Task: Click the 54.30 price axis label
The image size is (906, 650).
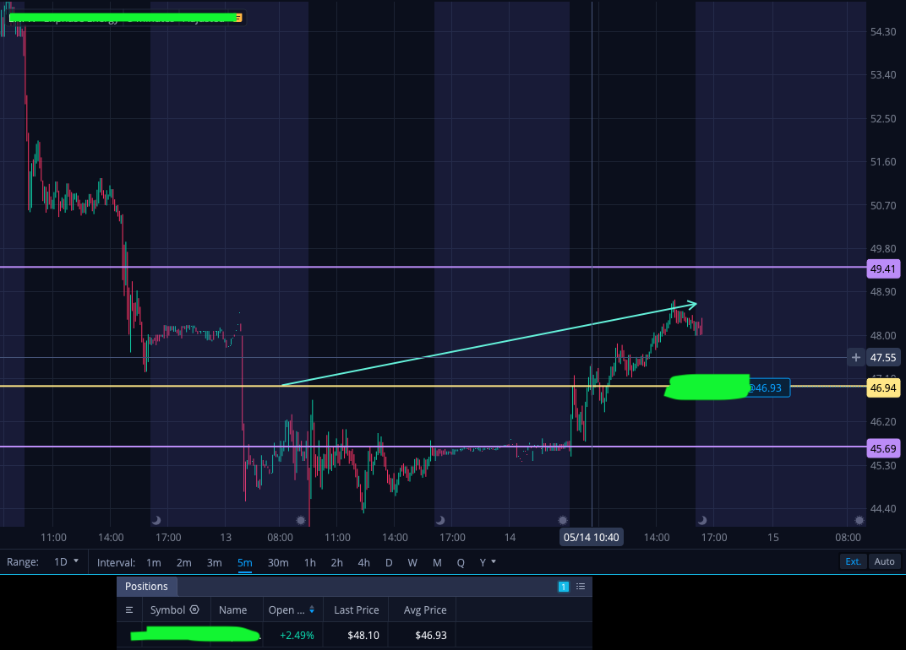Action: (x=883, y=32)
